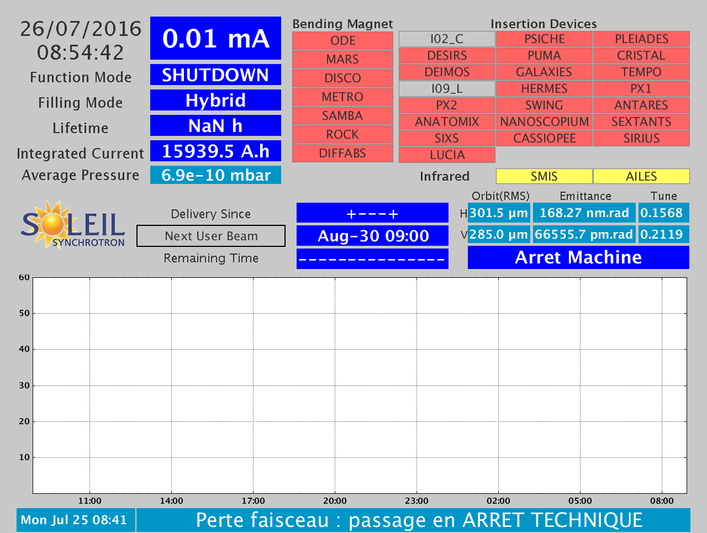The image size is (707, 533).
Task: Click the yellow AILES infrared box
Action: click(x=641, y=176)
